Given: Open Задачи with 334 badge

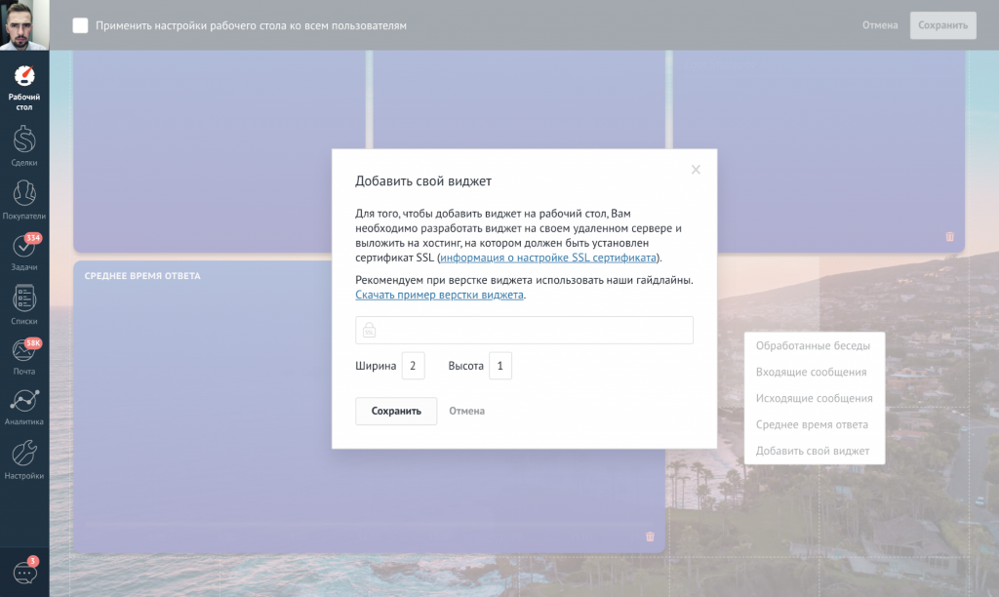Looking at the screenshot, I should (24, 252).
